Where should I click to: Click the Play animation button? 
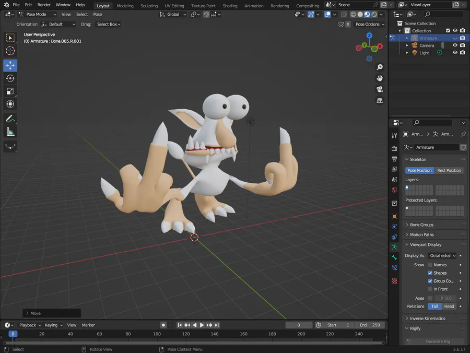pyautogui.click(x=202, y=325)
